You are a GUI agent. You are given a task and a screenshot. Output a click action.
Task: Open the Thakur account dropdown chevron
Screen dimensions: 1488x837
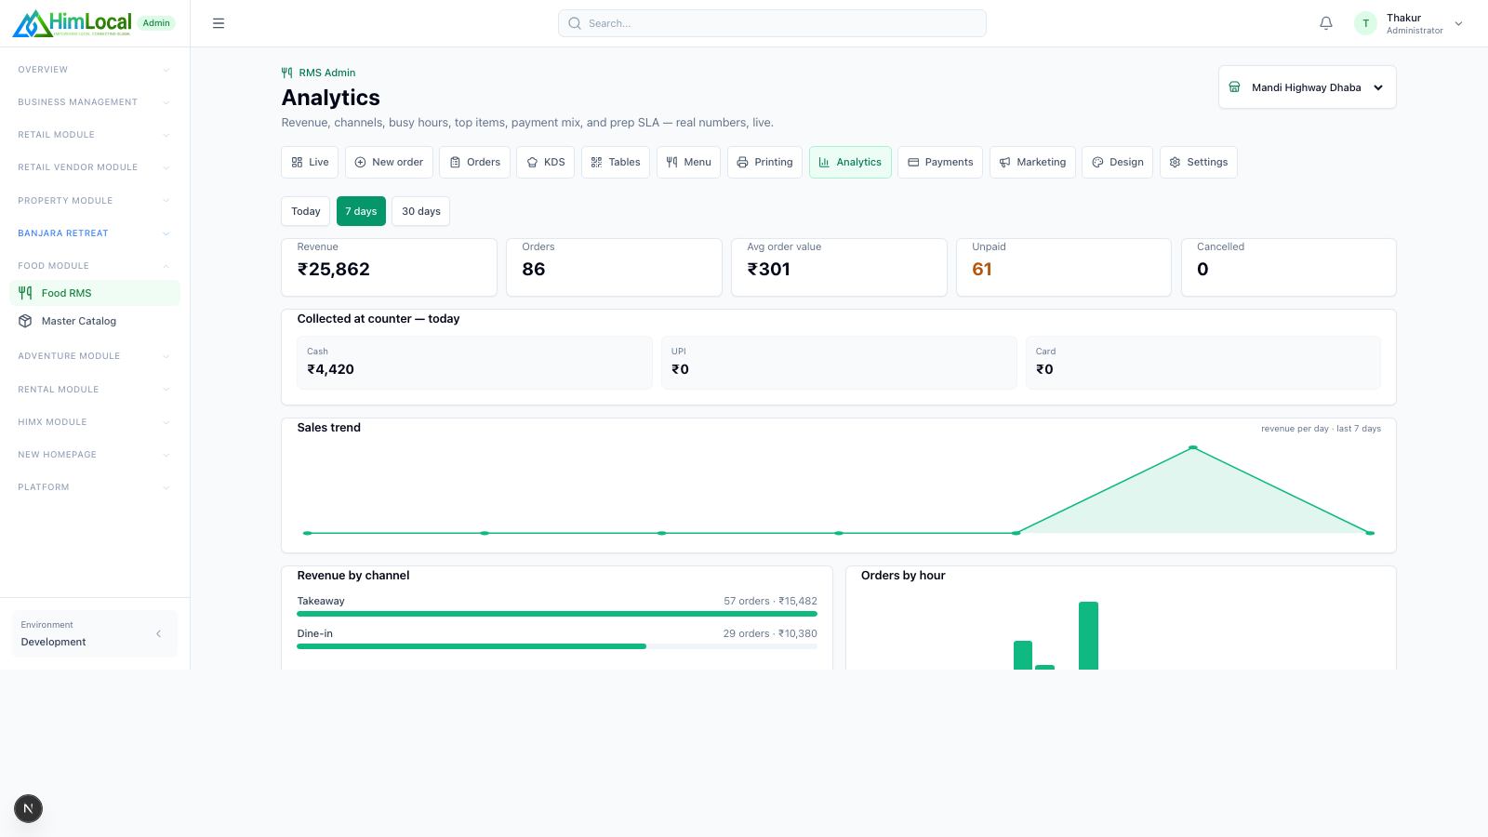pos(1458,23)
